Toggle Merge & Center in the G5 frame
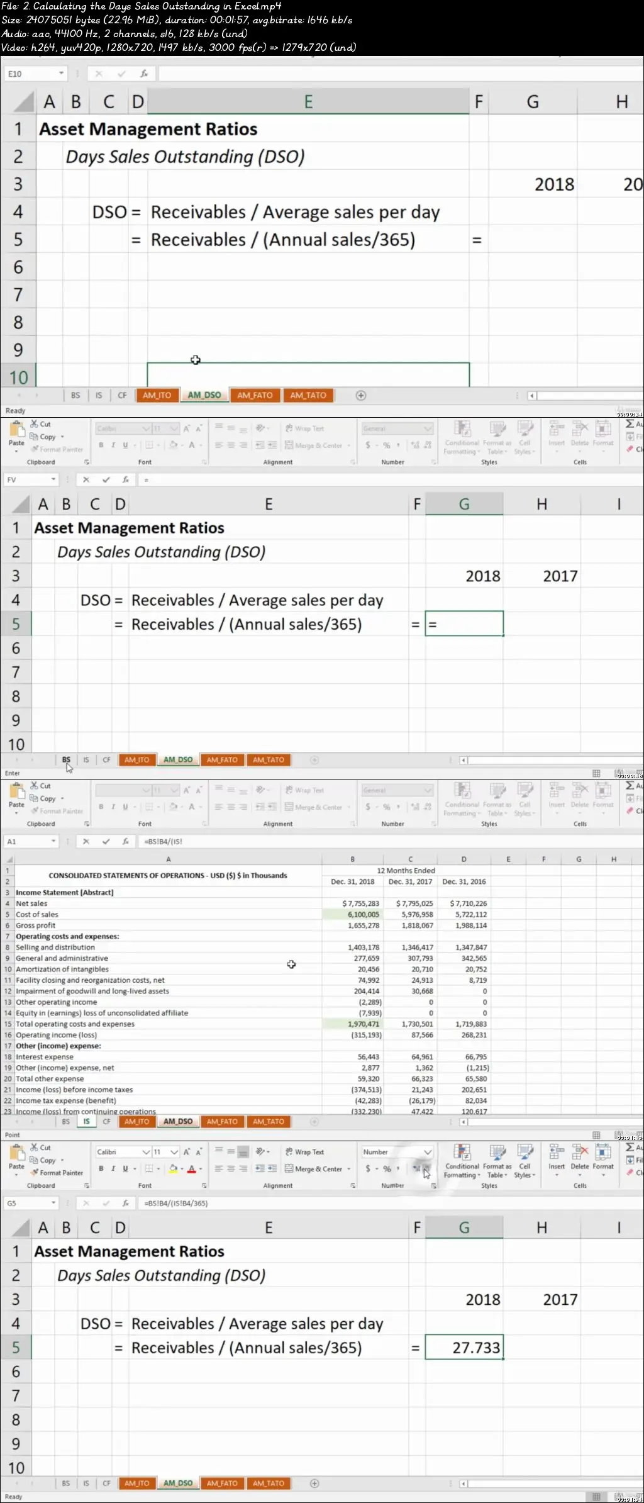Viewport: 644px width, 1503px height. click(314, 1168)
